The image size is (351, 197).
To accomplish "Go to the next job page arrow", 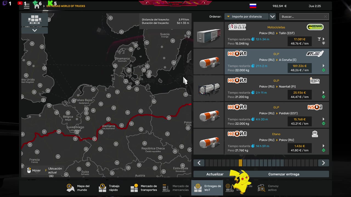I will coord(324,163).
